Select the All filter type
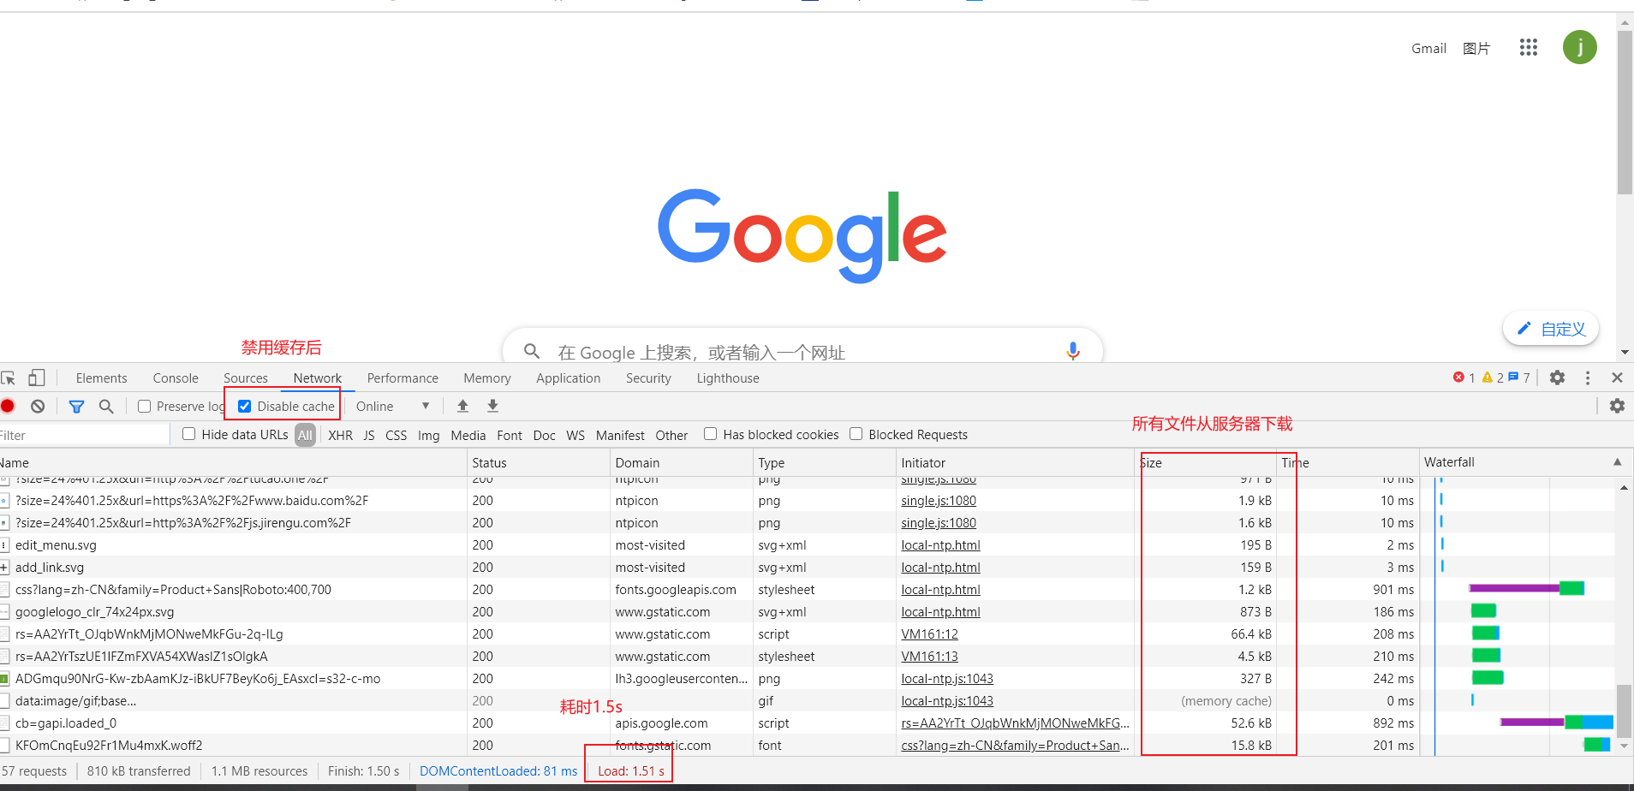This screenshot has width=1634, height=791. [305, 435]
